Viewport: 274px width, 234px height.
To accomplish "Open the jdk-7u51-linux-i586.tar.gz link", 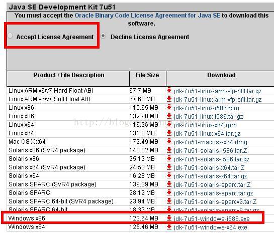I will pyautogui.click(x=209, y=117).
